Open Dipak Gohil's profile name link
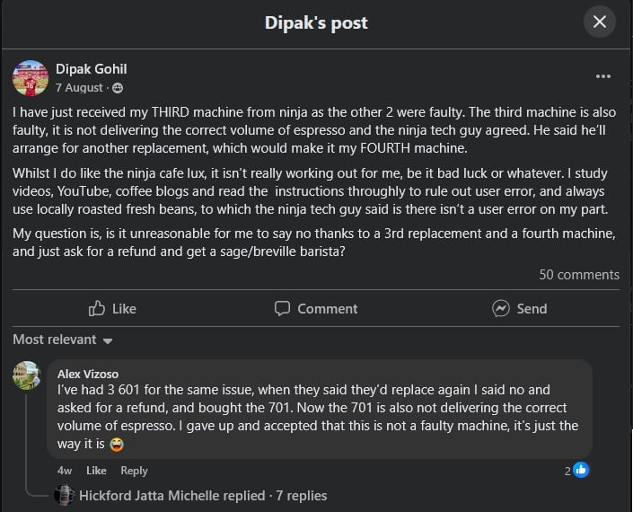 tap(92, 69)
